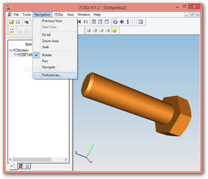The height and width of the screenshot is (179, 208).
Task: Select the Pan four-arrow tool icon
Action: click(122, 22)
